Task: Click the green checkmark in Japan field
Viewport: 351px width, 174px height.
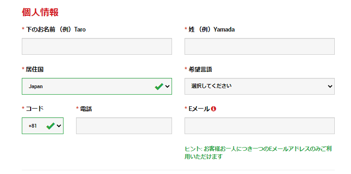Action: click(159, 86)
